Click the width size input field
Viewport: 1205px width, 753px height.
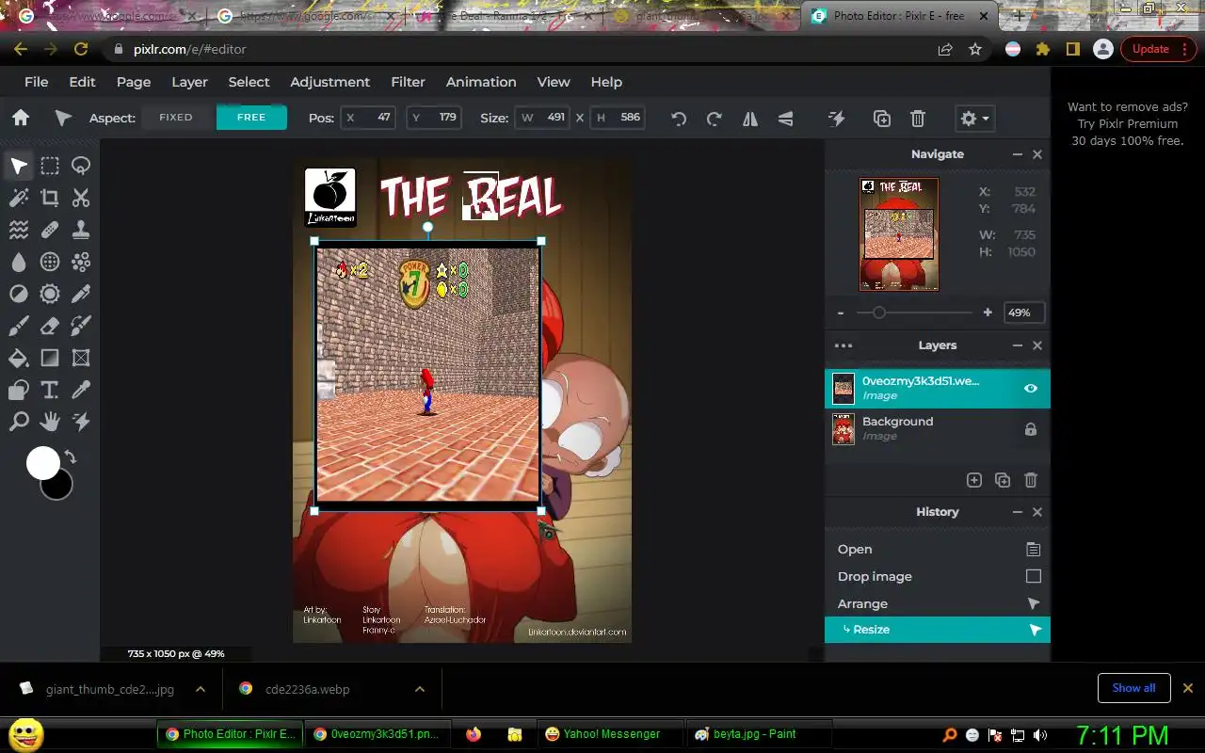coord(543,118)
